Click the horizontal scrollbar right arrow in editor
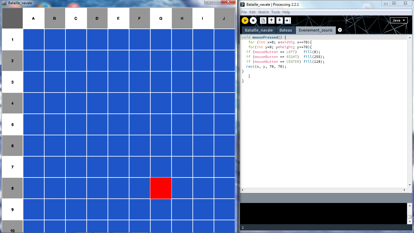Screen dimensions: 414x233 [x=404, y=190]
